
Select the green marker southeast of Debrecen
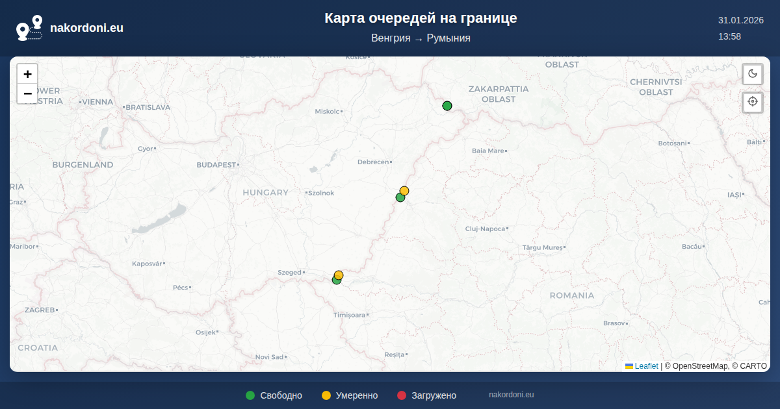400,198
